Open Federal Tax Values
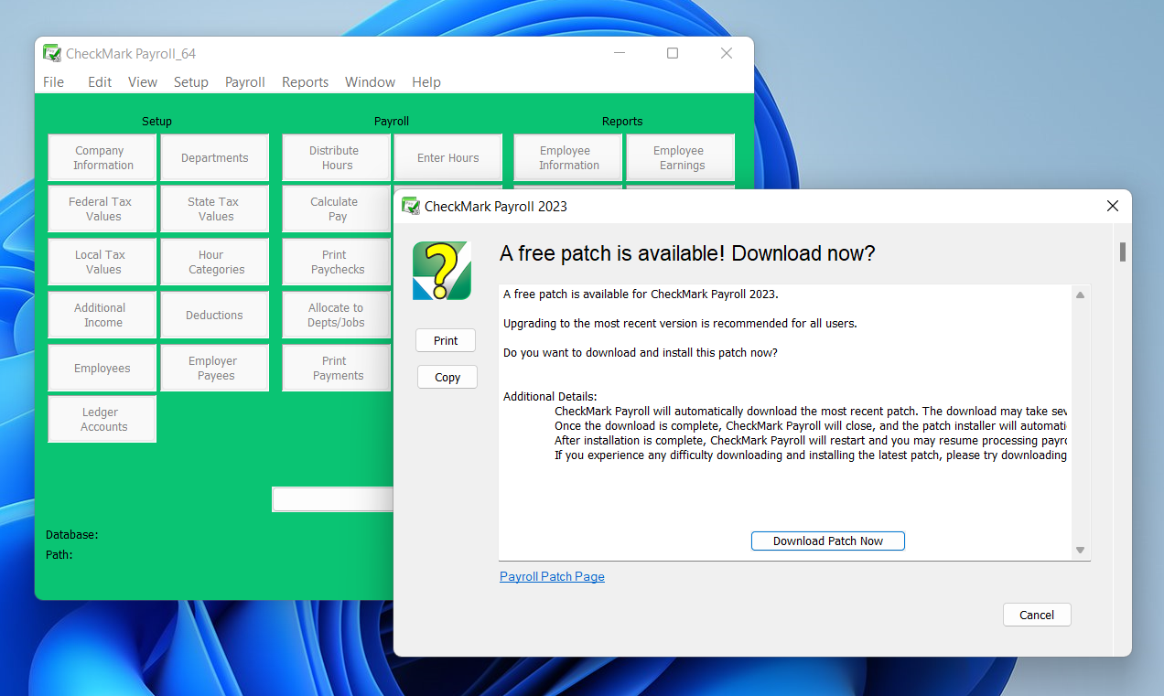The image size is (1164, 696). pyautogui.click(x=102, y=209)
